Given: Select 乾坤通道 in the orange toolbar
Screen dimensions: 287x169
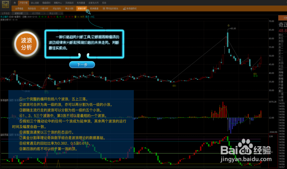Looking at the screenshot, I should pos(94,8).
